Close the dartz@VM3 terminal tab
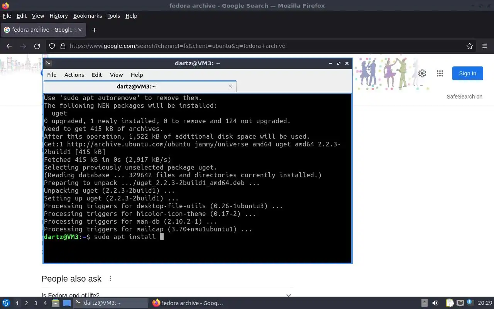 (230, 86)
